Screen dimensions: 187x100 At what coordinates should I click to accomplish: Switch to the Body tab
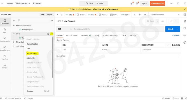97,35
